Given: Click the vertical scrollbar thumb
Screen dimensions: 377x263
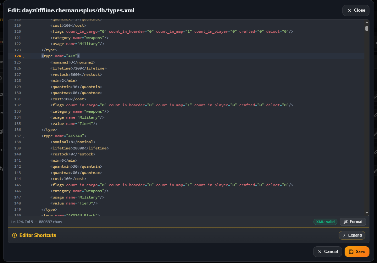Looking at the screenshot, I should tap(367, 28).
